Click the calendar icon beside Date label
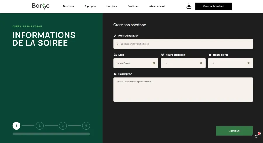This screenshot has width=263, height=143. tap(115, 55)
